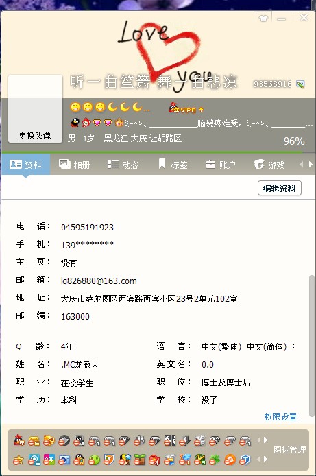Show previous tabs with left arrow
316x476 pixels.
tap(302, 165)
